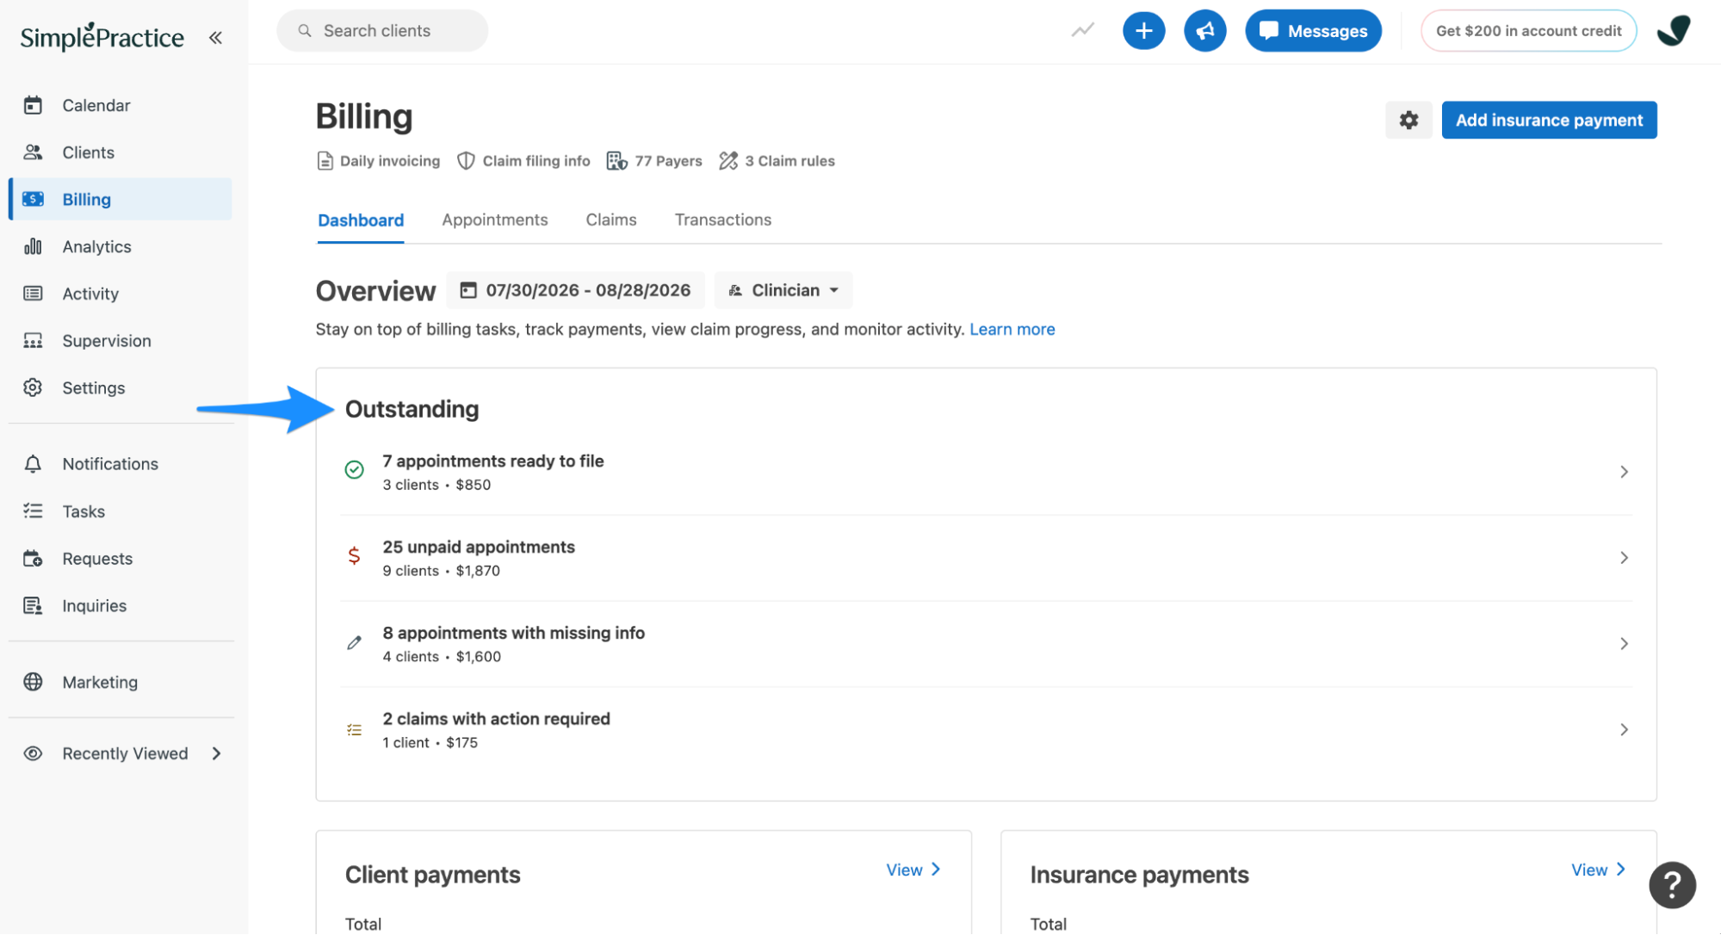1721x935 pixels.
Task: Open the help question mark button
Action: pyautogui.click(x=1672, y=884)
